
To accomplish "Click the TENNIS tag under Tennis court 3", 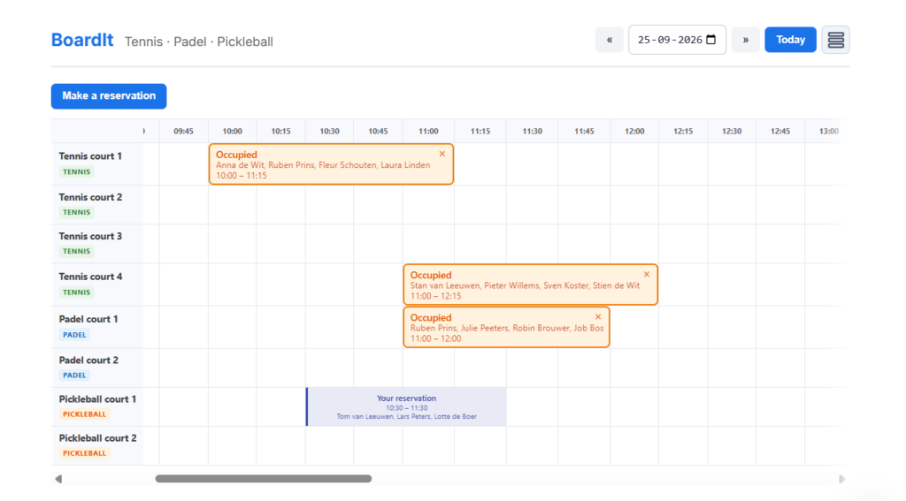I will tap(76, 252).
